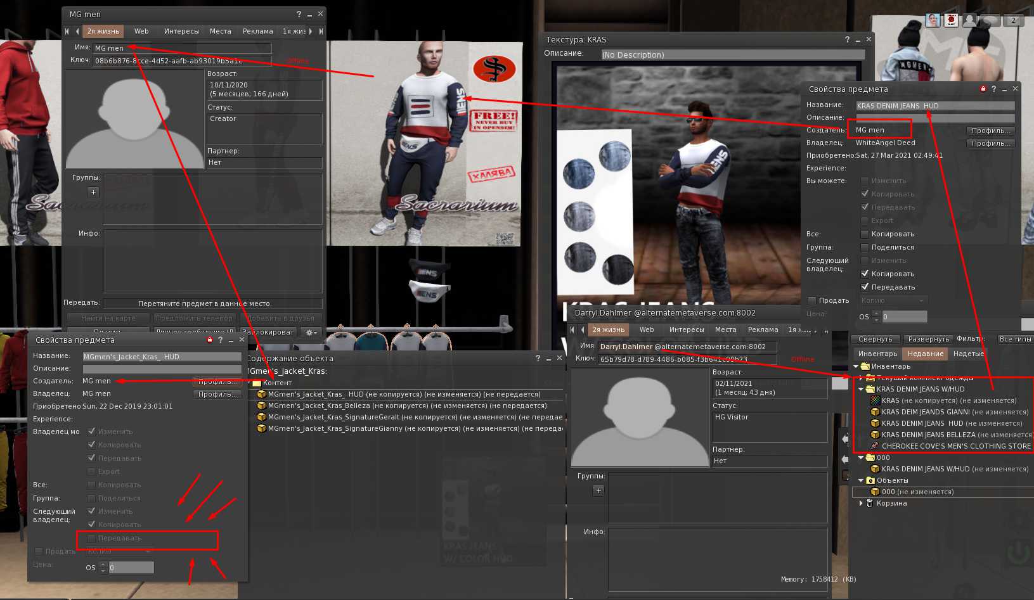Click Свернуть button in inventory
Screen dimensions: 1034x600
click(x=875, y=339)
